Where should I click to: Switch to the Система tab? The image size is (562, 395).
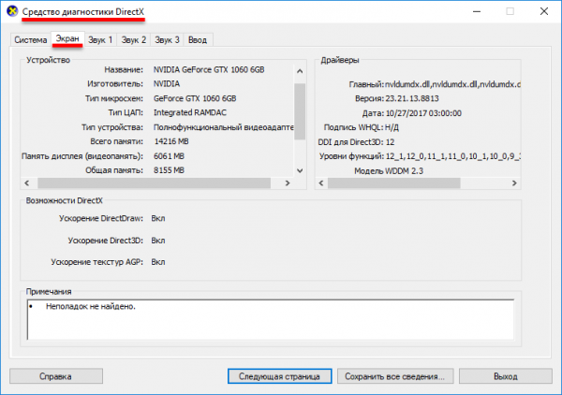31,39
